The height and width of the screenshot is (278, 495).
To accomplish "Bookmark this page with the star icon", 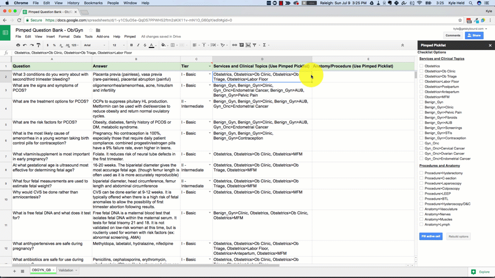I will point(460,21).
